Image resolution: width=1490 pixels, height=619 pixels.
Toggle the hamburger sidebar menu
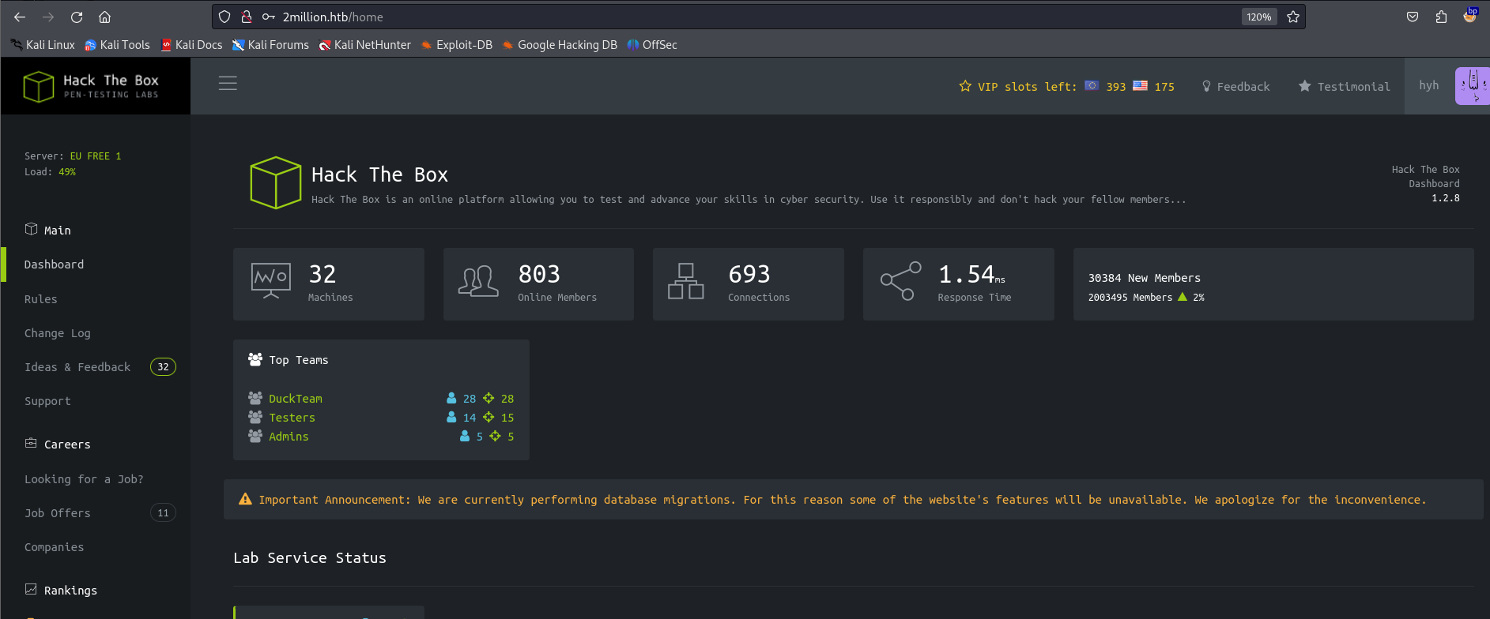pos(228,83)
